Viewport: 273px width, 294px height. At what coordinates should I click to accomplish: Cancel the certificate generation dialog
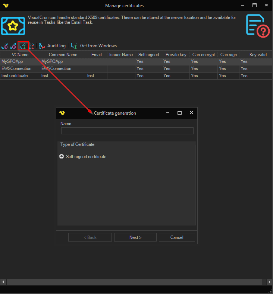point(177,237)
